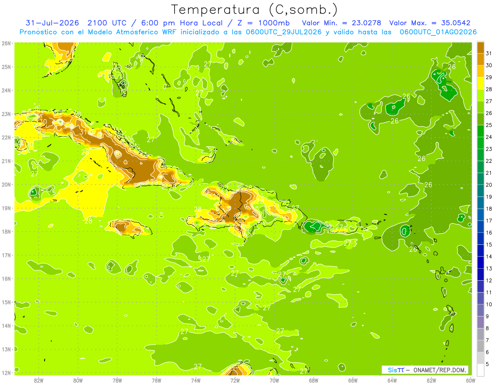Click the 'ONAMET/REP.DOM.' credit label
The height and width of the screenshot is (386, 500).
coord(440,370)
